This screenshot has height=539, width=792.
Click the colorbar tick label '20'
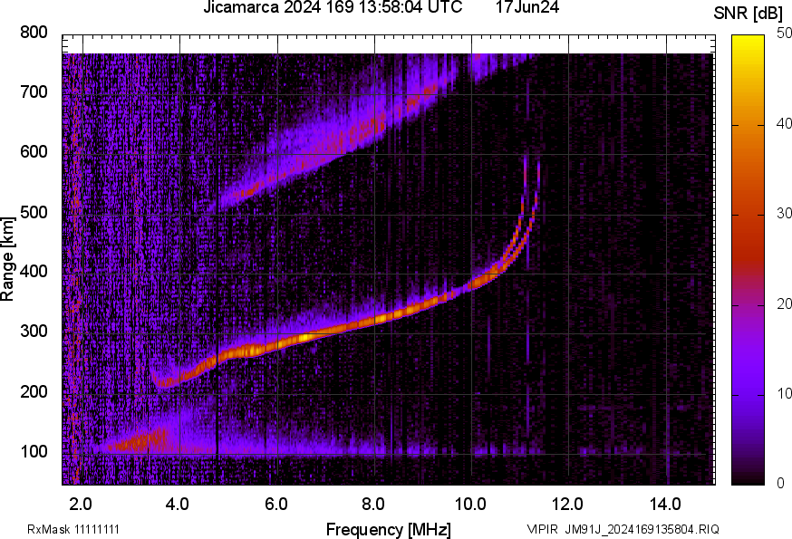784,303
